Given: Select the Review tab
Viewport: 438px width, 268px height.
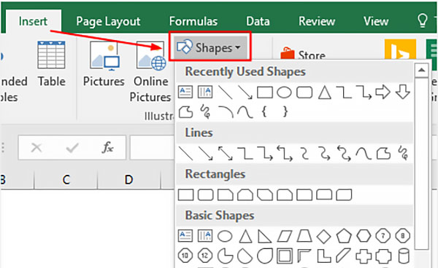Looking at the screenshot, I should click(317, 21).
